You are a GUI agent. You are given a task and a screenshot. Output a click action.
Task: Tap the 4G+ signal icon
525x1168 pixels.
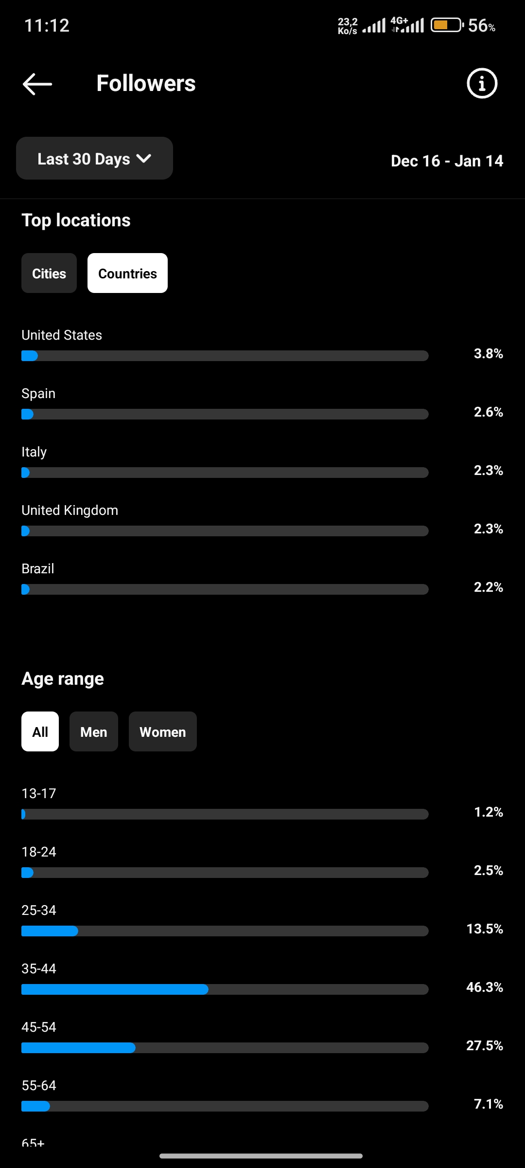[x=407, y=25]
